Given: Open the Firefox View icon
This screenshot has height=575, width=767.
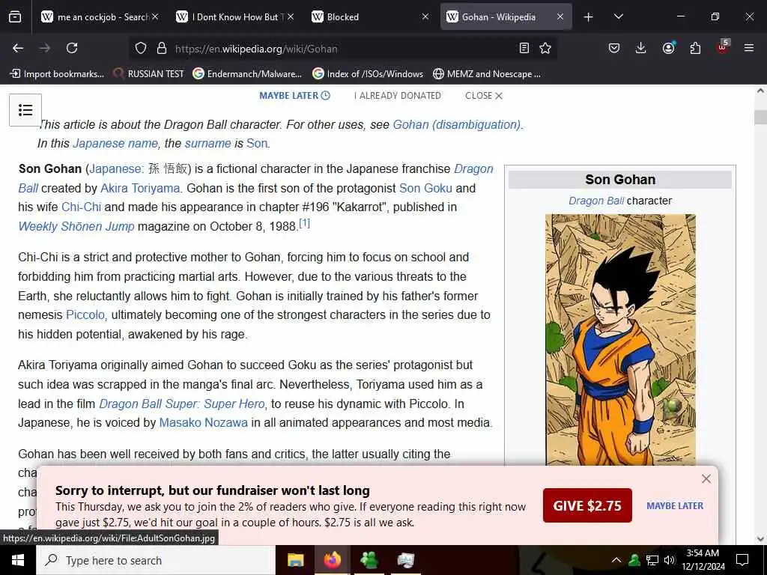Looking at the screenshot, I should 15,17.
